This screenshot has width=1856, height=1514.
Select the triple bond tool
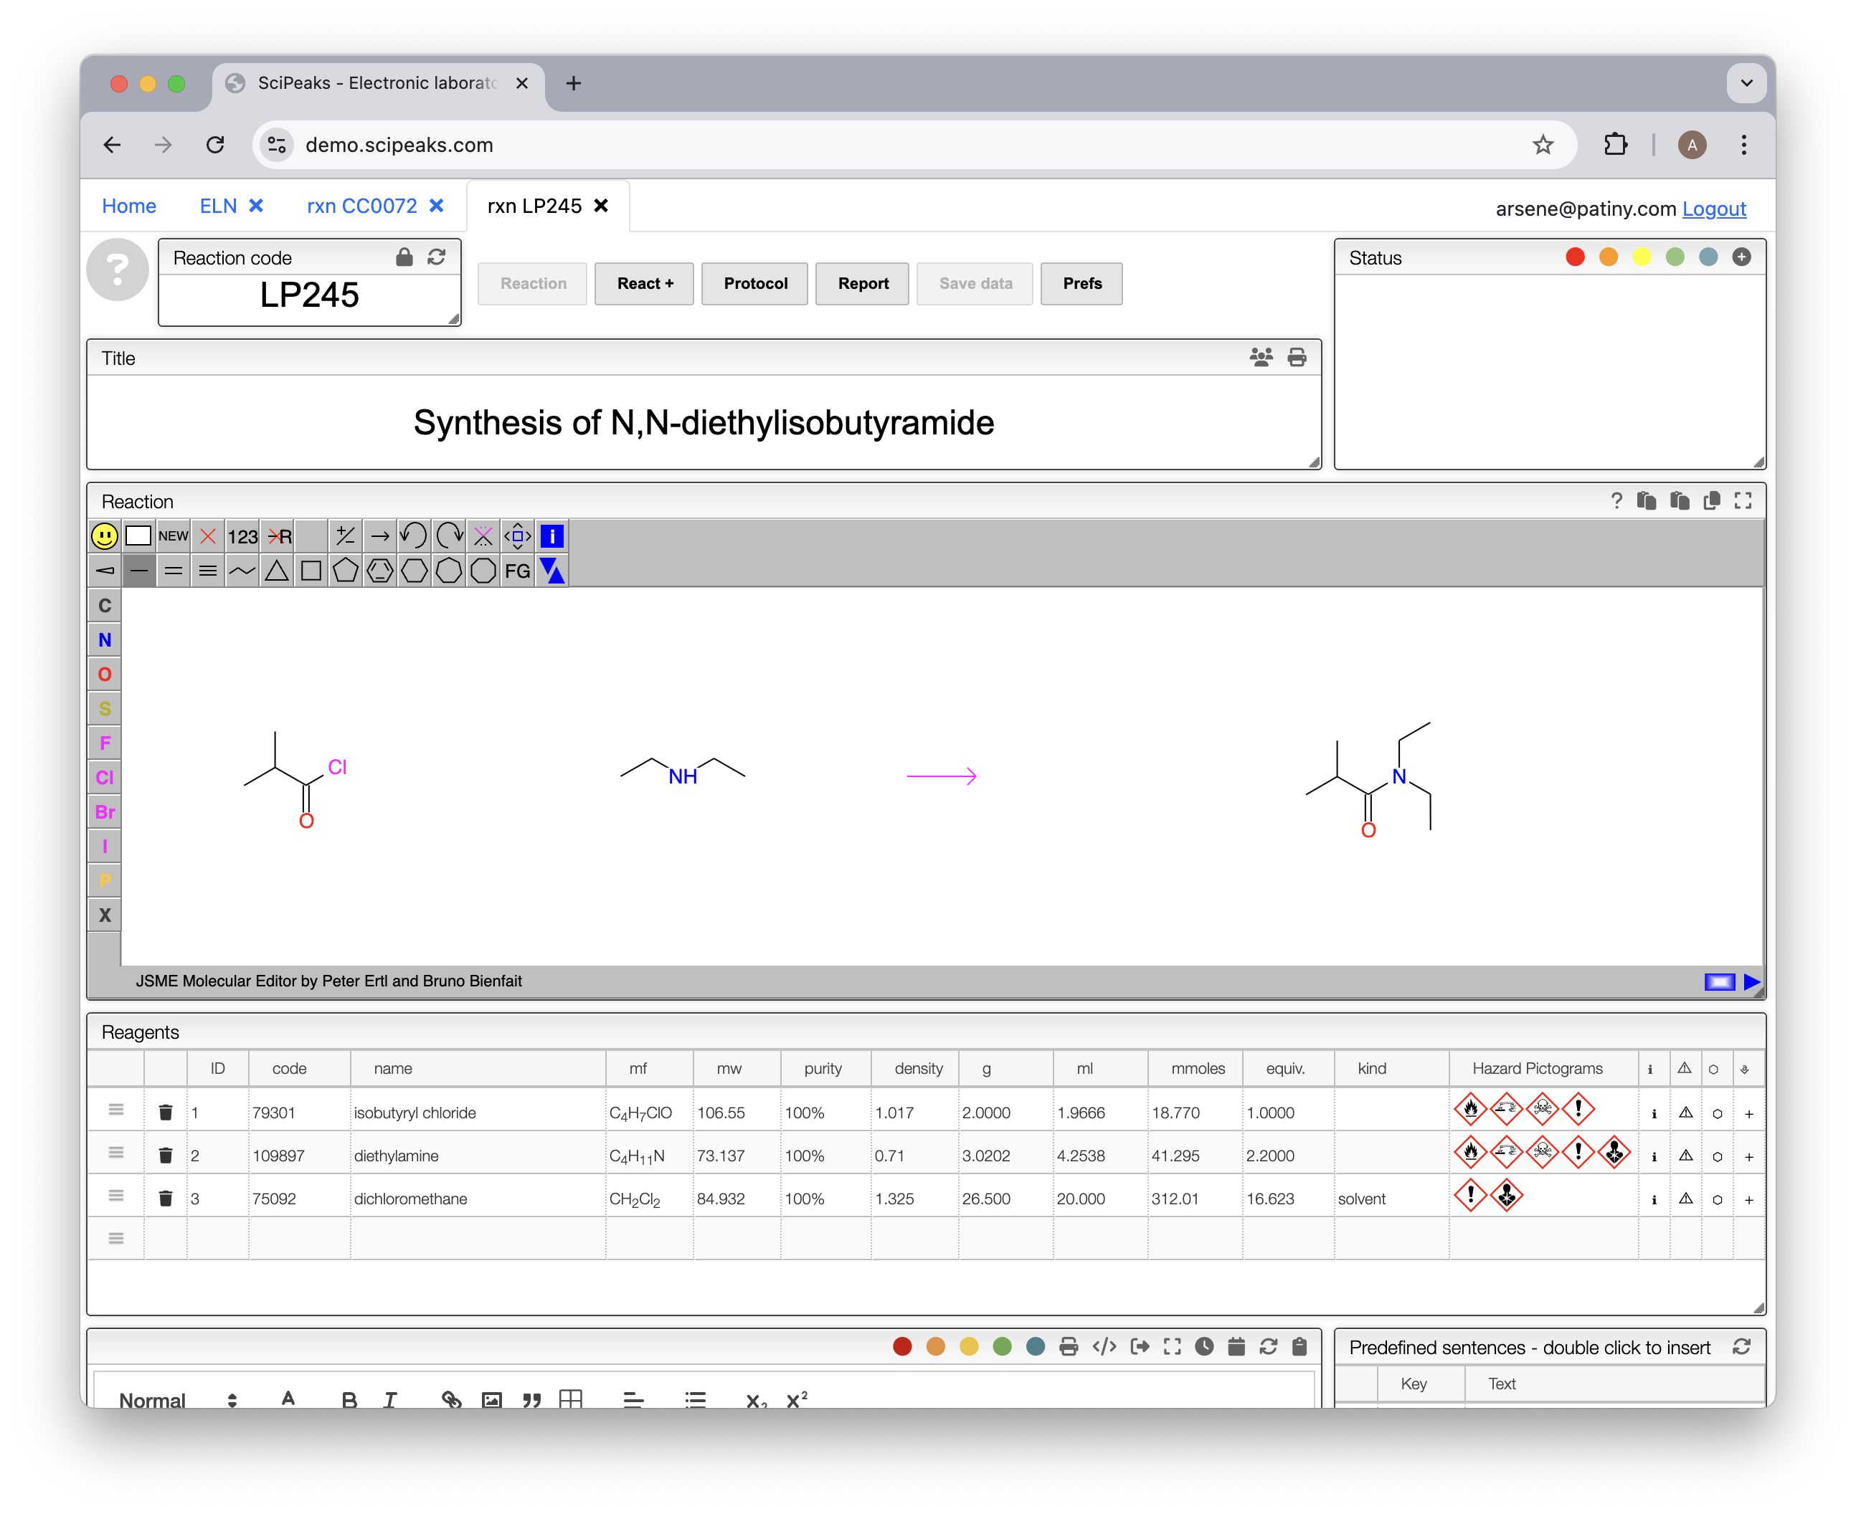tap(208, 571)
